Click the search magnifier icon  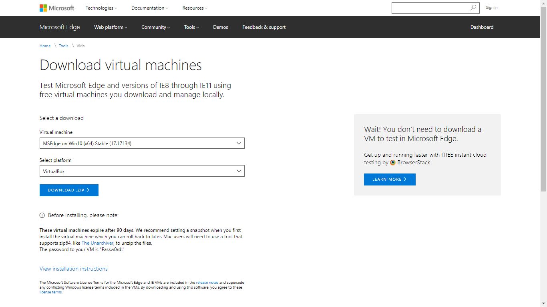pos(473,8)
